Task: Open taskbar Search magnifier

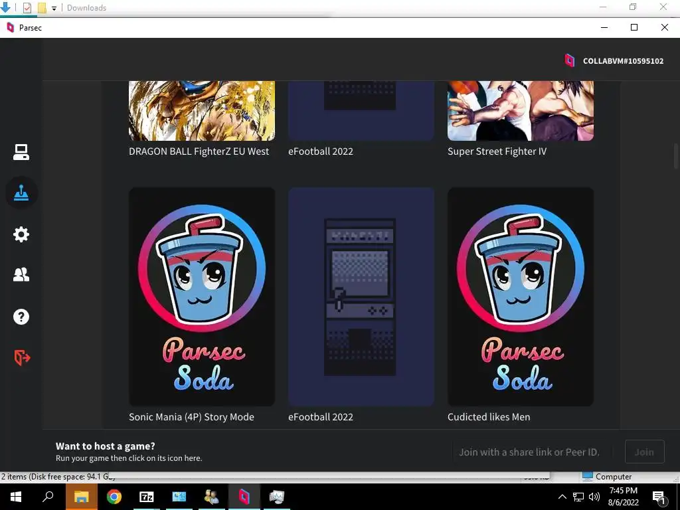Action: (x=48, y=497)
